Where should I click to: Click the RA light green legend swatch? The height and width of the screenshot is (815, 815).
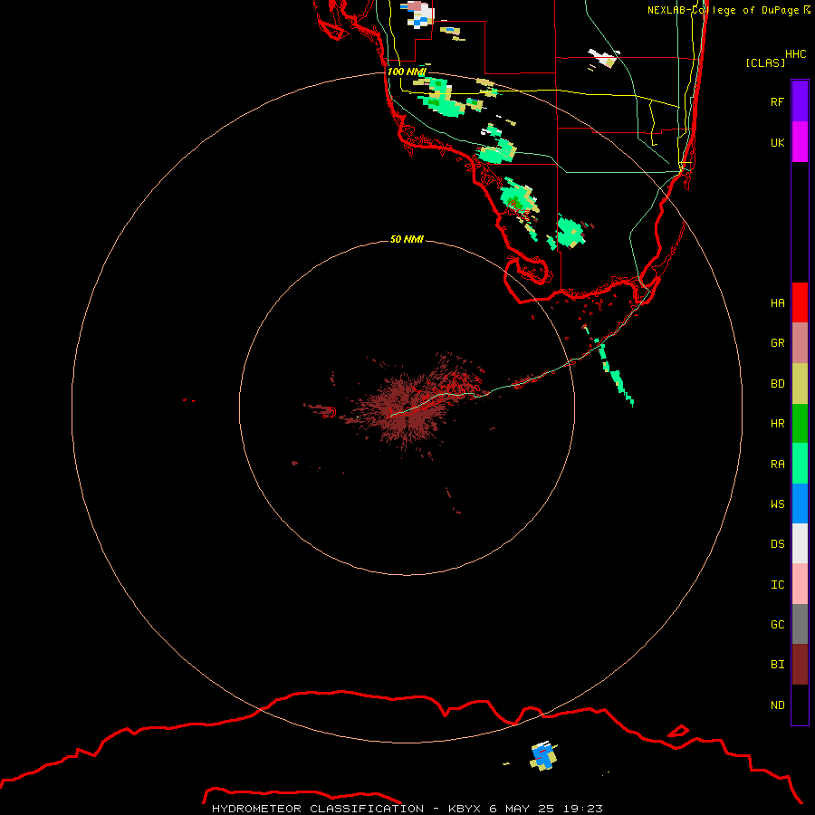800,464
